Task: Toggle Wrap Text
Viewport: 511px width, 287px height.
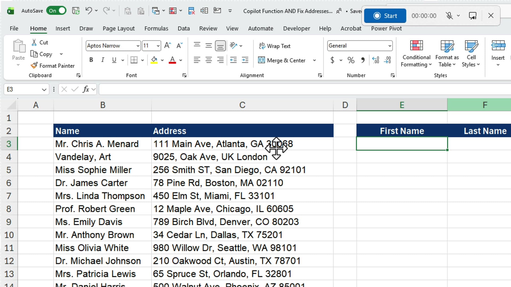Action: coord(275,46)
